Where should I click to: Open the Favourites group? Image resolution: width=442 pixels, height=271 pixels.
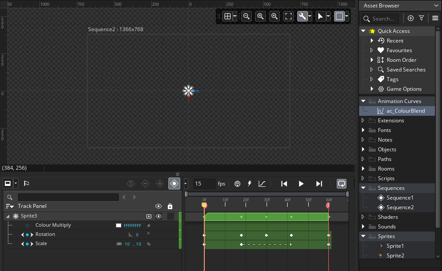tap(399, 50)
